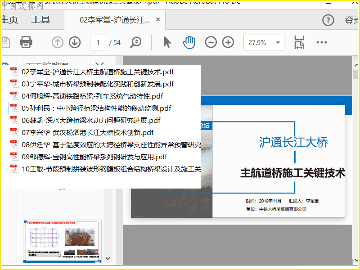
Task: Open the find text magnifier tool
Action: (136, 42)
